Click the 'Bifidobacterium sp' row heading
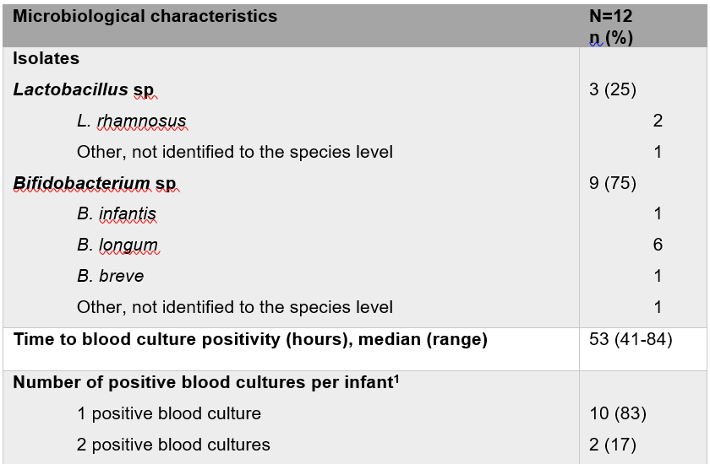Viewport: 710px width, 464px height. coord(95,183)
